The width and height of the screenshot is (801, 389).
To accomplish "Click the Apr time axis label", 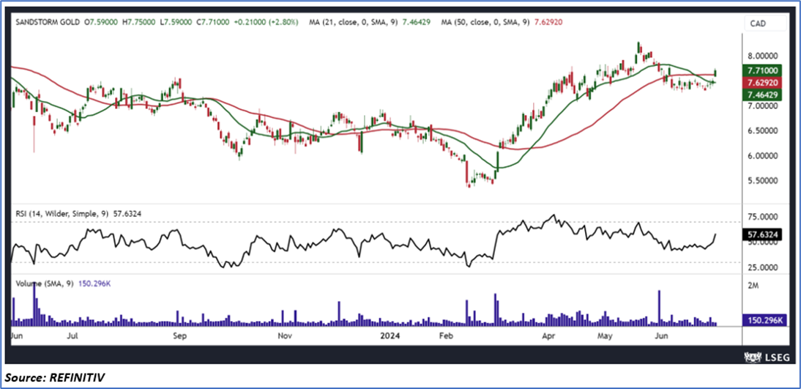I will 548,336.
